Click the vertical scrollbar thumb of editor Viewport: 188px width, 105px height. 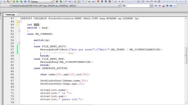(186, 55)
